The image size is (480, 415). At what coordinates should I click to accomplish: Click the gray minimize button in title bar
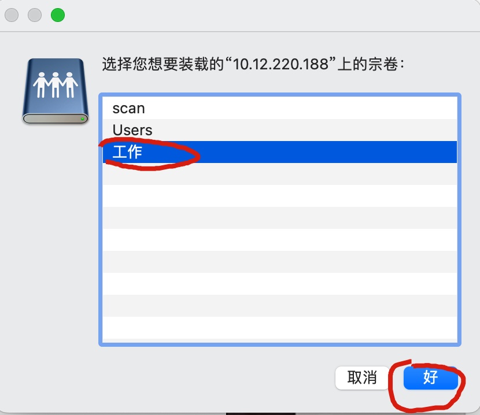point(35,15)
